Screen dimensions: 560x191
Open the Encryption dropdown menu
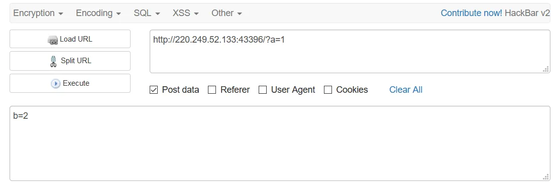pyautogui.click(x=38, y=13)
